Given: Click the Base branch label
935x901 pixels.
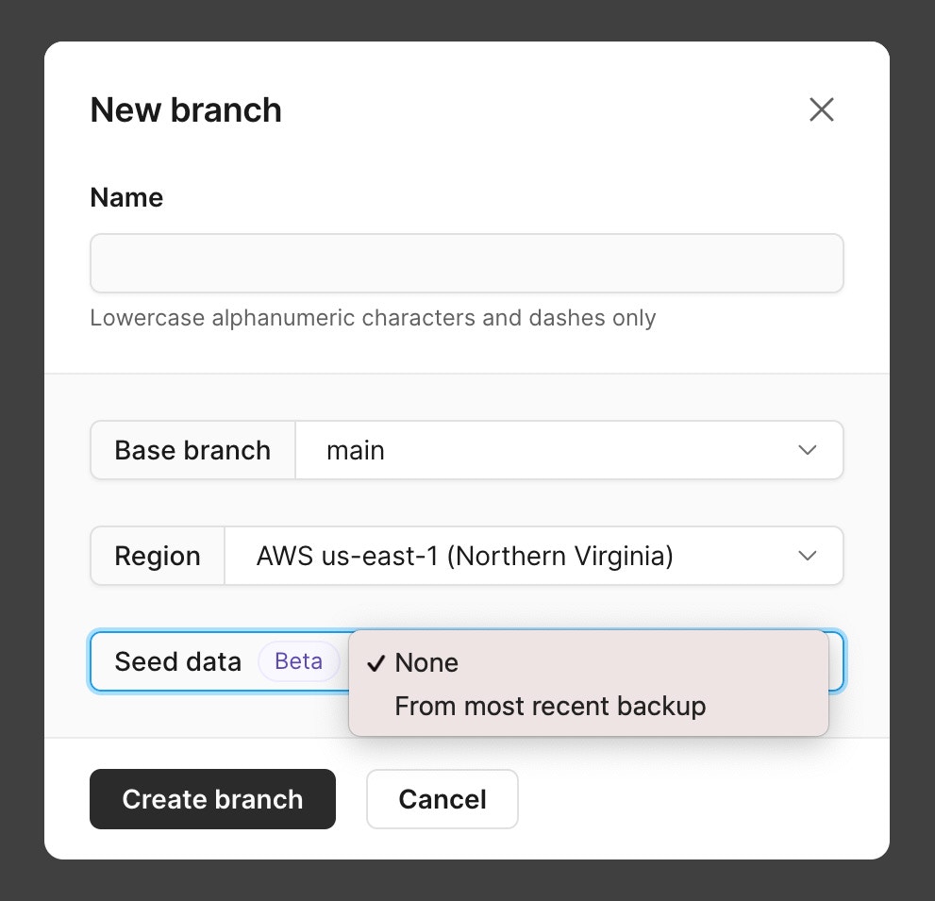Looking at the screenshot, I should 192,450.
